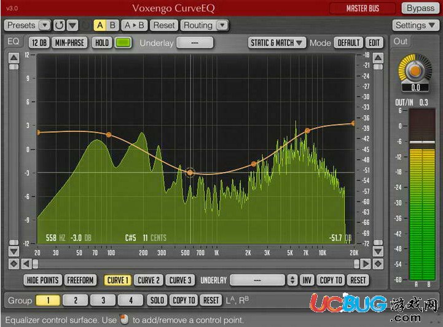The image size is (443, 327).
Task: Click the right vertical scroll down arrow
Action: pyautogui.click(x=378, y=251)
